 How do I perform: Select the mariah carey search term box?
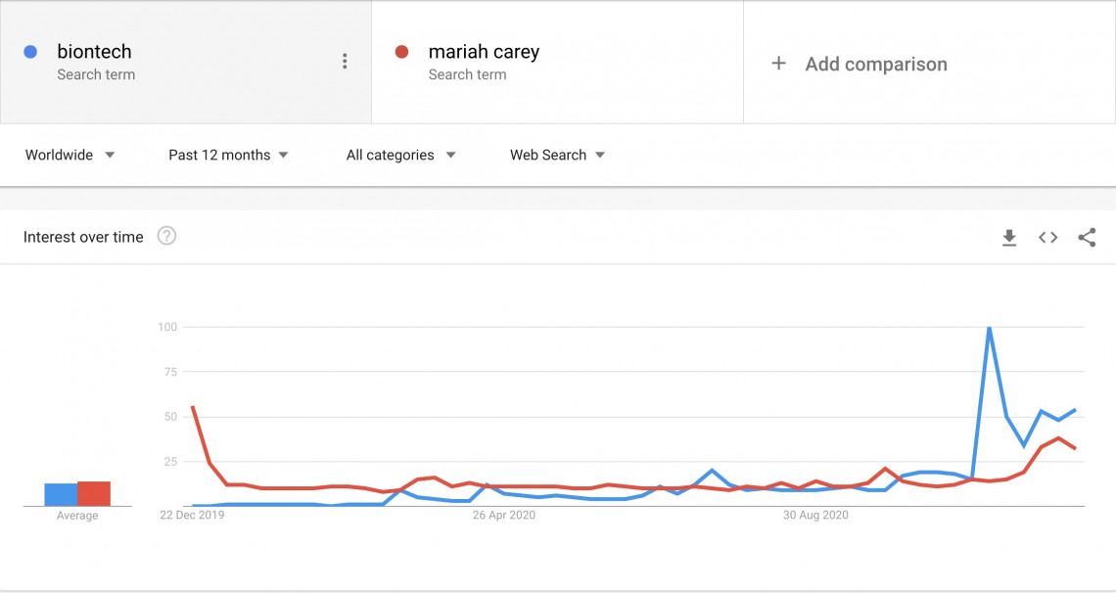click(557, 63)
